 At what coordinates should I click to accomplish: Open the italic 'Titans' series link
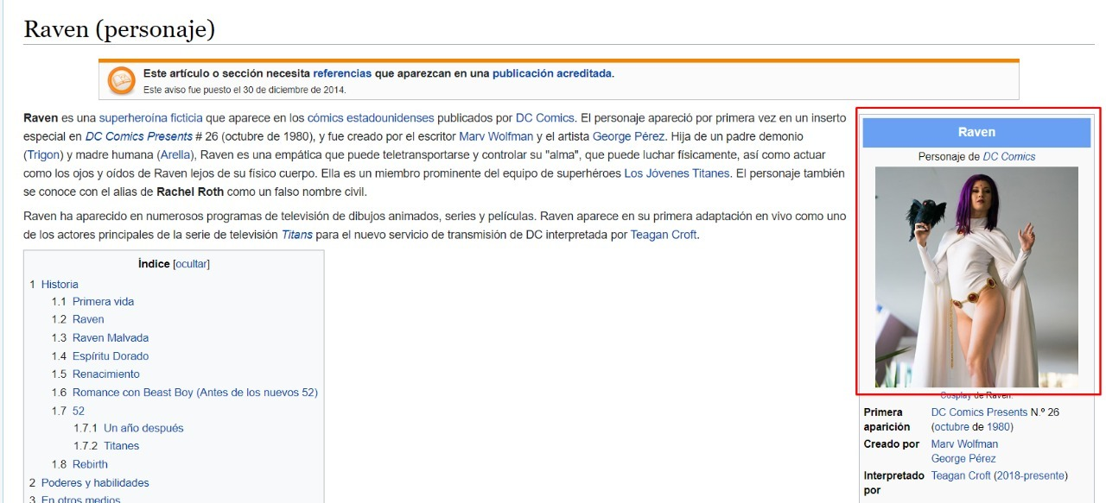coord(296,235)
